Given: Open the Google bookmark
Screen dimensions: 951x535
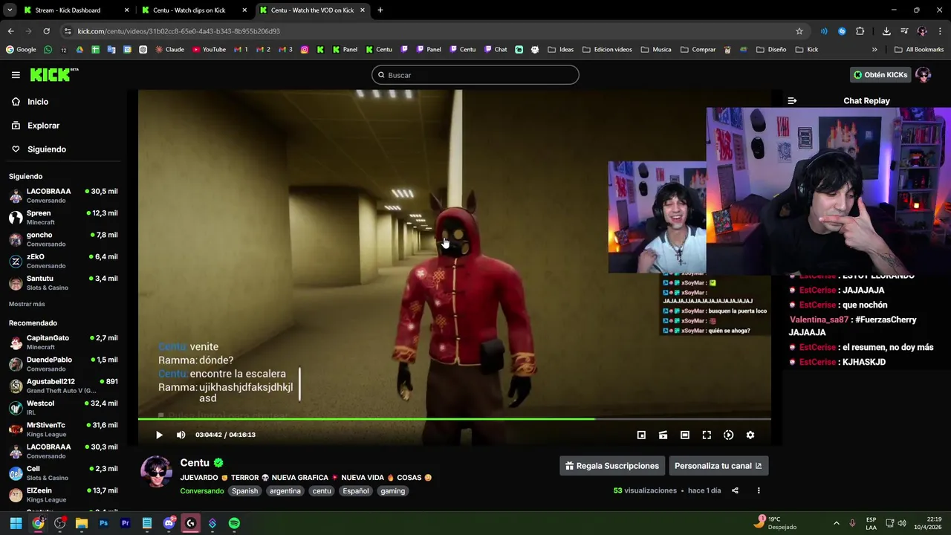Looking at the screenshot, I should 21,50.
